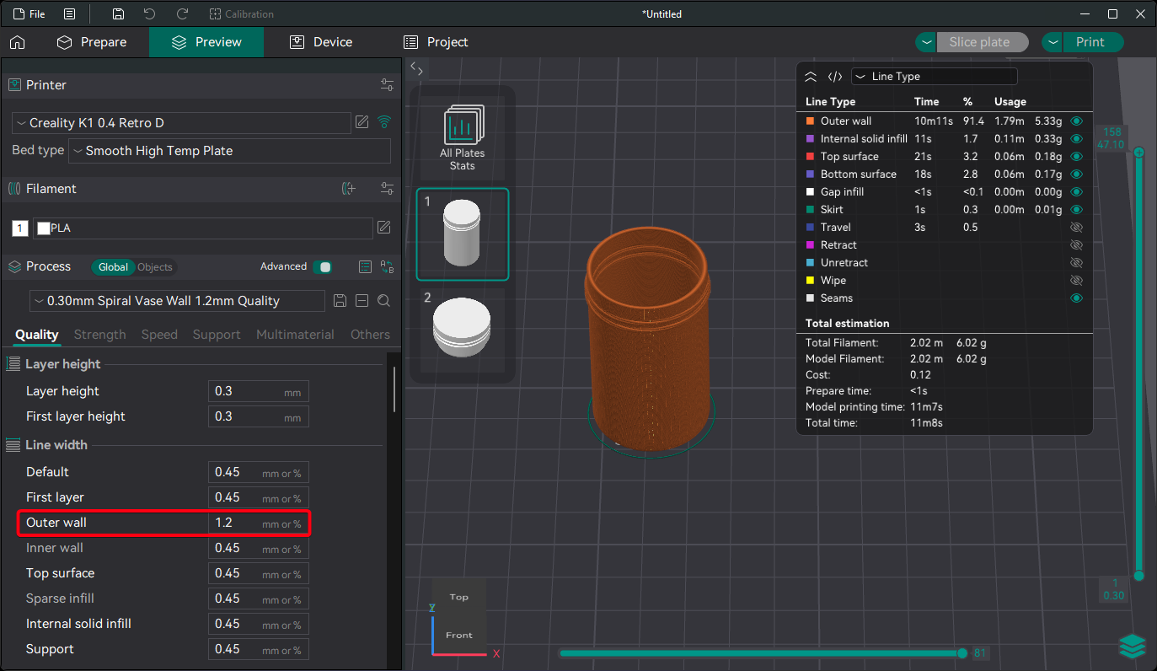The width and height of the screenshot is (1157, 671).
Task: Search process settings with magnifier icon
Action: coord(383,301)
